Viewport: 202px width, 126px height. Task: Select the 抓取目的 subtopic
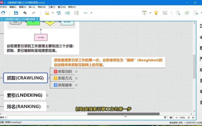click(x=65, y=72)
